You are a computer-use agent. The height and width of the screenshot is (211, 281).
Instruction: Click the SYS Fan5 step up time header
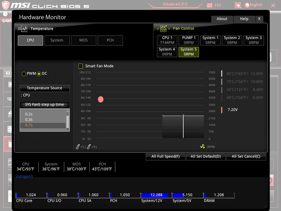coord(44,105)
